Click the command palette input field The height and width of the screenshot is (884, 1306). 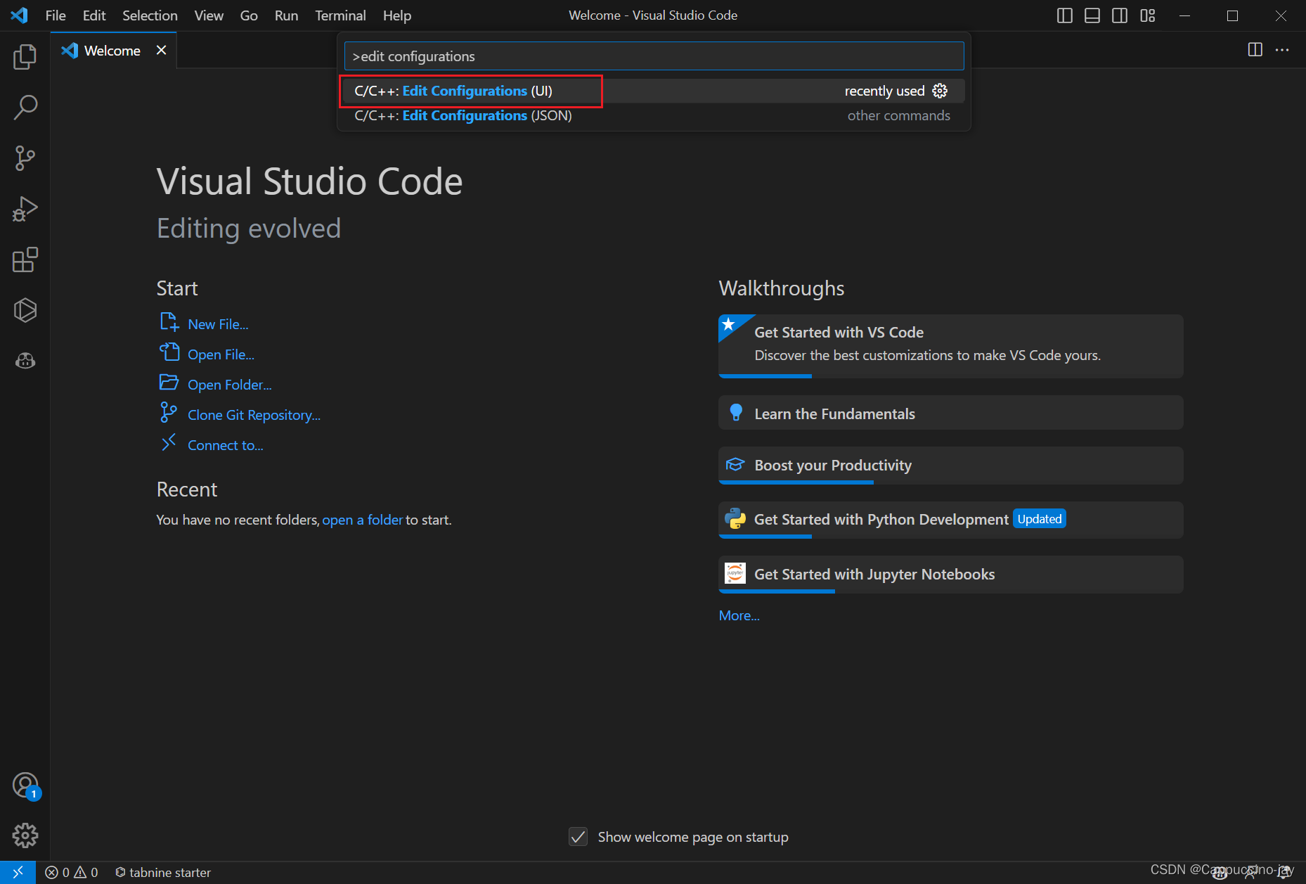click(x=654, y=56)
